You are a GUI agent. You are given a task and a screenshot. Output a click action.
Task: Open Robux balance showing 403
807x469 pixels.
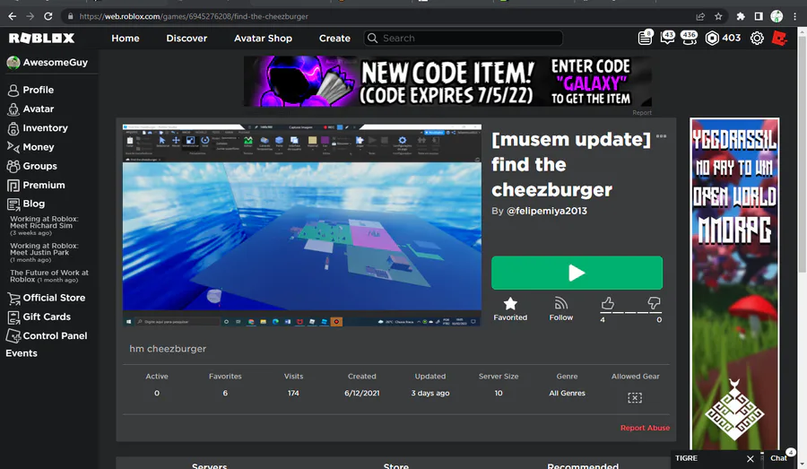point(723,38)
